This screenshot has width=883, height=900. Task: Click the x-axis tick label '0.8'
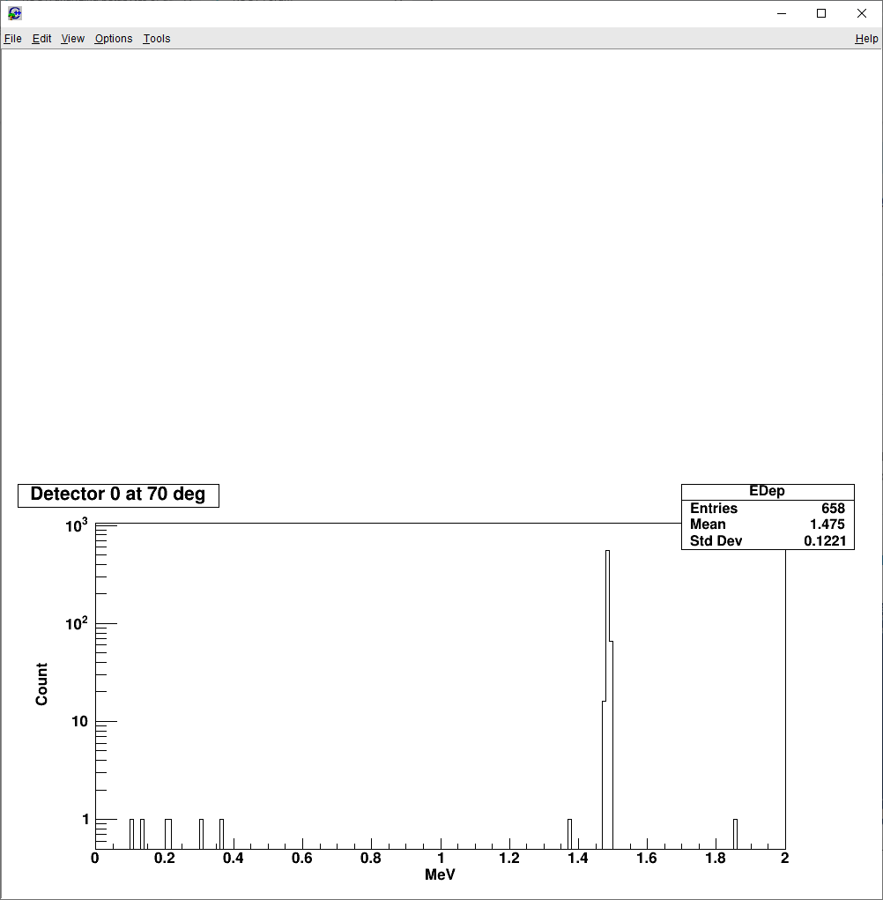(371, 859)
